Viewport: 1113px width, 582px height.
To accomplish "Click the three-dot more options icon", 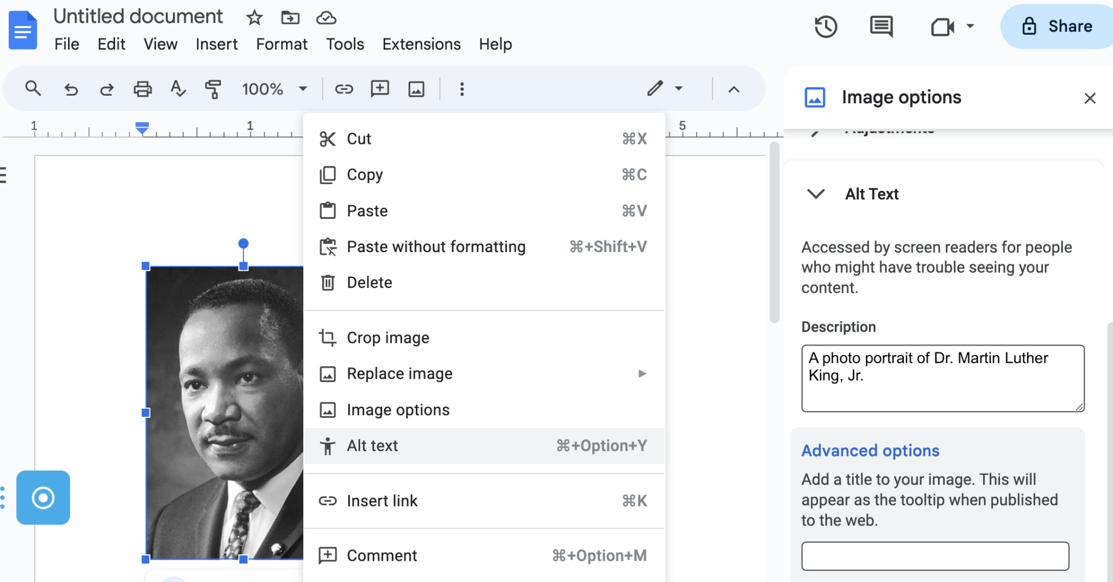I will click(462, 89).
